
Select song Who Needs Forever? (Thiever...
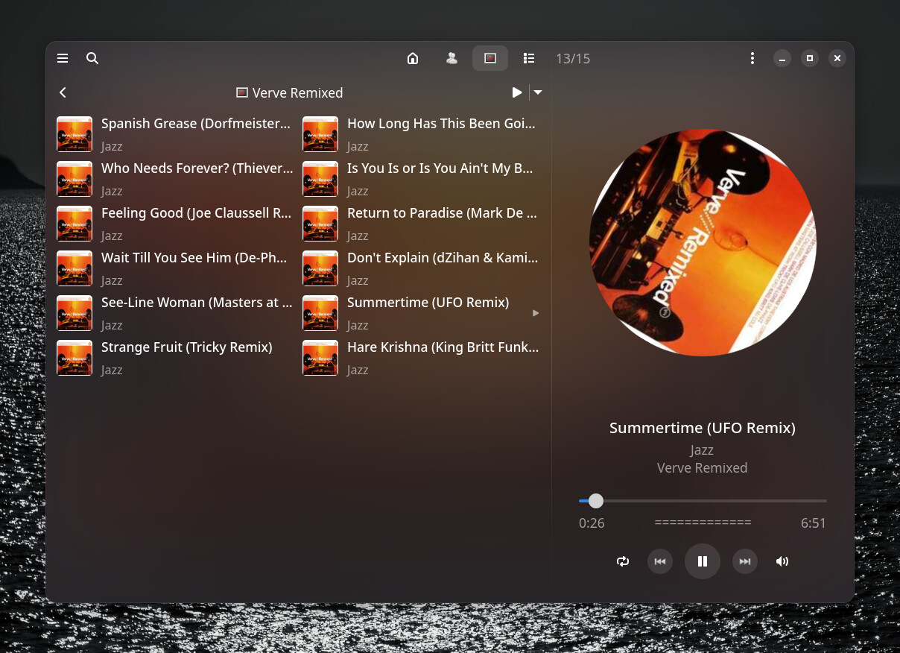click(174, 179)
